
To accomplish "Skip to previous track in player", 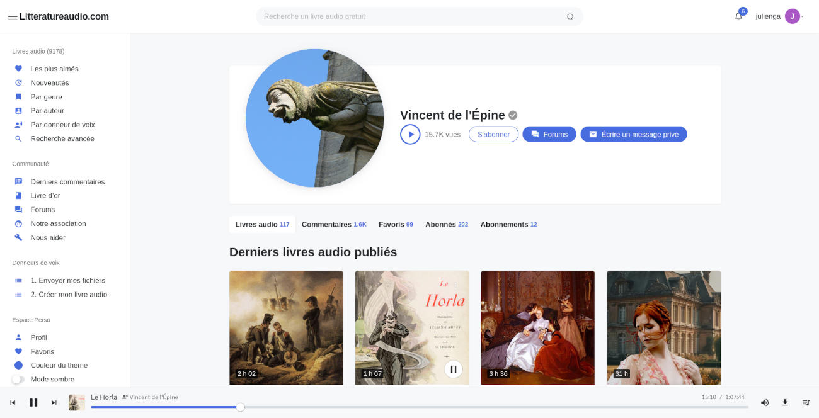I will (x=13, y=402).
